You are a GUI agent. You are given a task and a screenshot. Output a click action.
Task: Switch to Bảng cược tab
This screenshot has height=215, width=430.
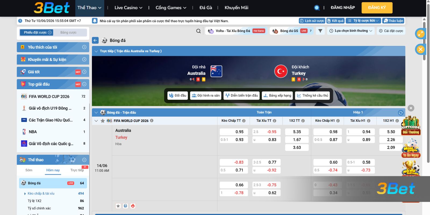69,33
